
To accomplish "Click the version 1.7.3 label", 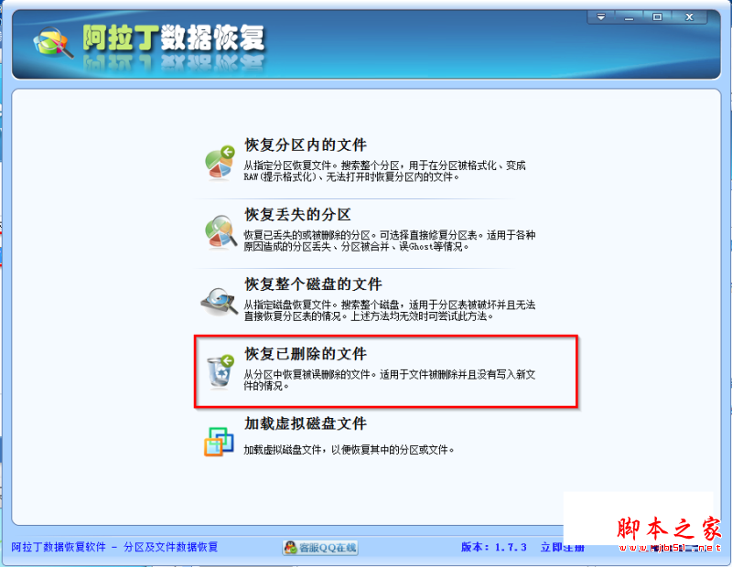I will pos(494,547).
